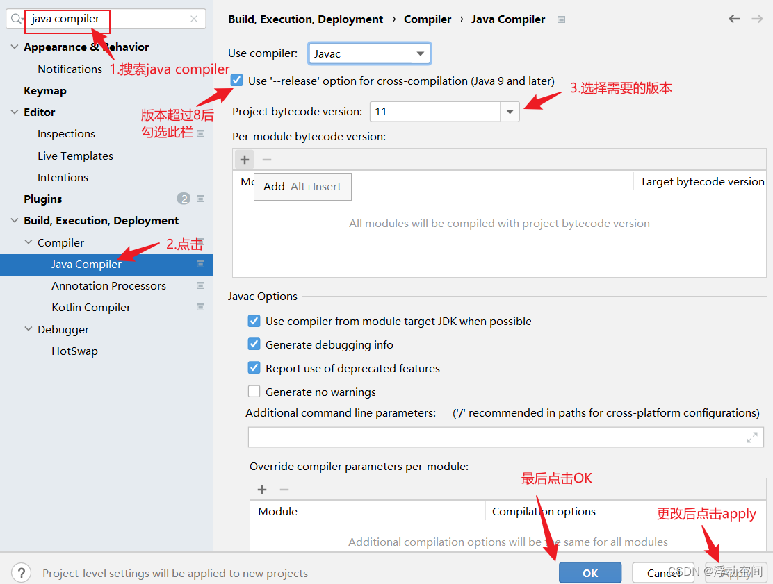Click project icon next to Inspections
The width and height of the screenshot is (773, 584).
pos(201,133)
